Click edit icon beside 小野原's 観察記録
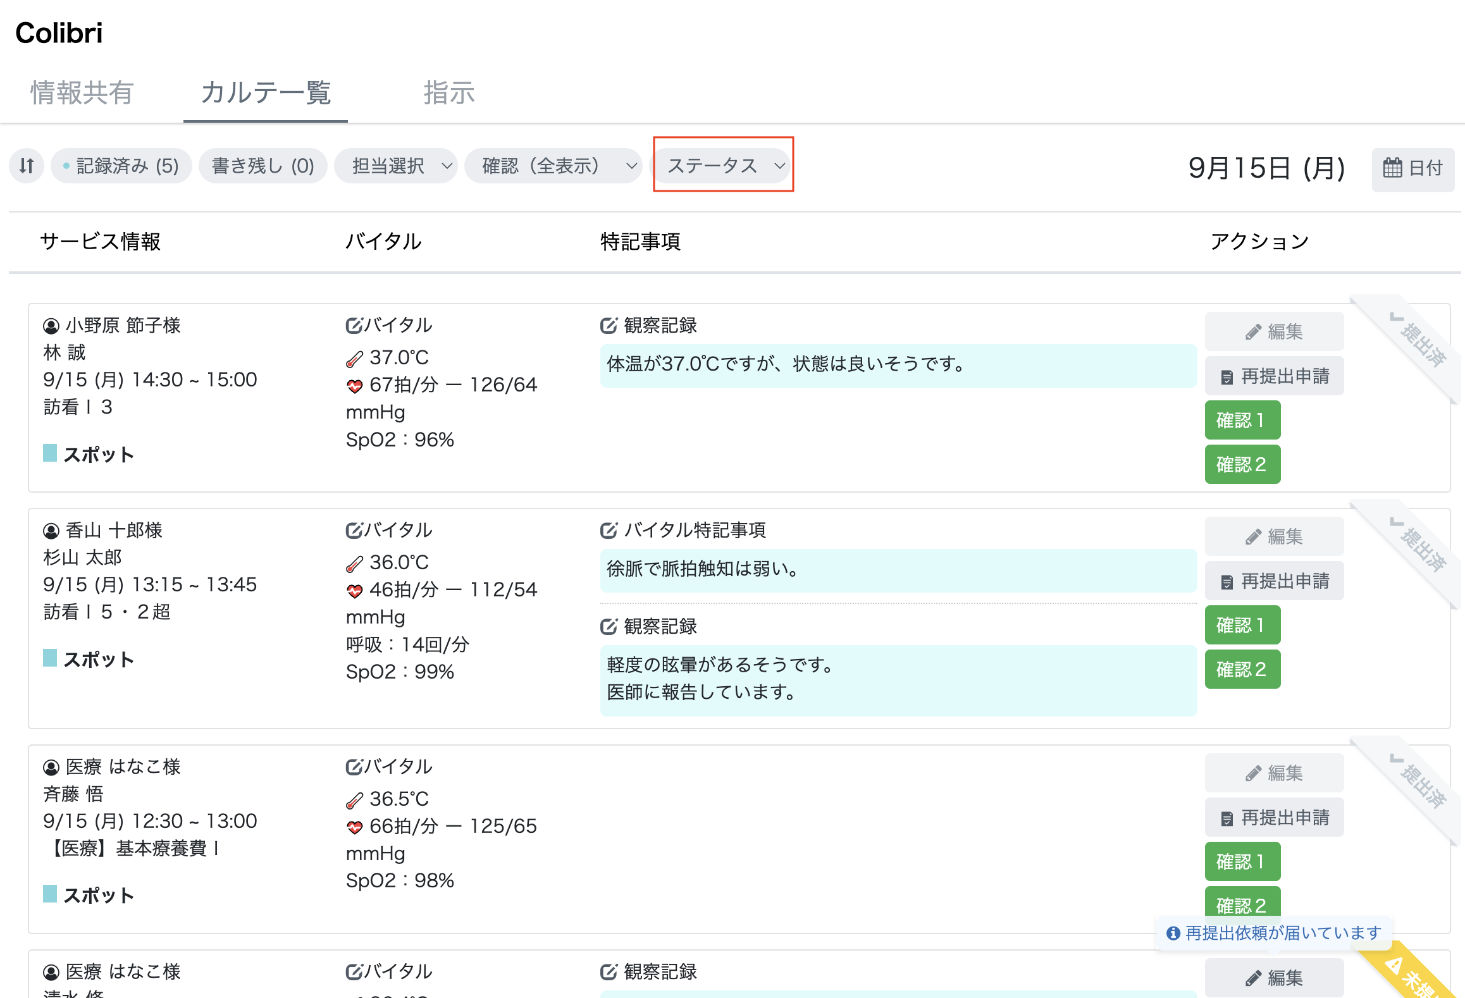 [609, 326]
